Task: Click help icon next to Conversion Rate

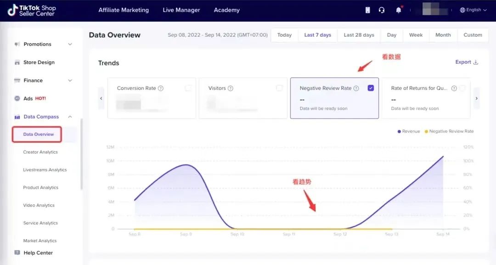Action: pyautogui.click(x=161, y=88)
